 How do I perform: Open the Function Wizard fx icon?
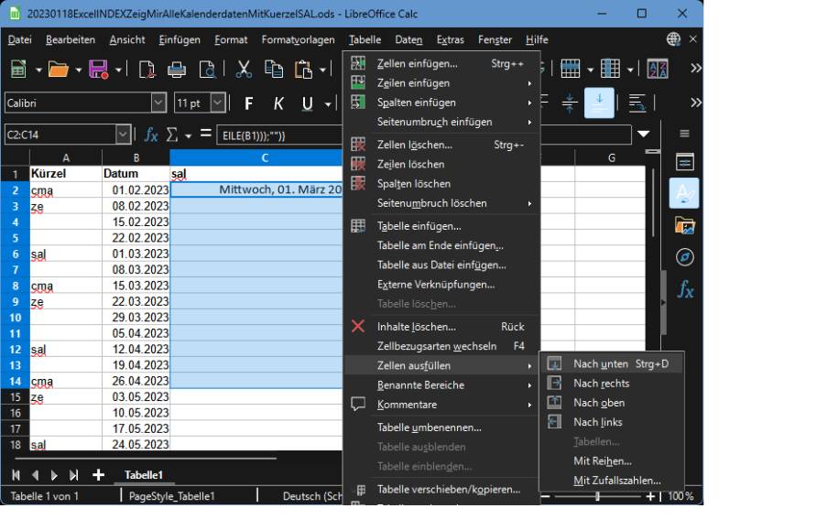click(x=152, y=135)
